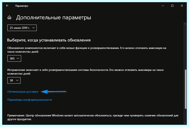Click the scrollbar down arrow
The width and height of the screenshot is (189, 127).
coord(185,123)
